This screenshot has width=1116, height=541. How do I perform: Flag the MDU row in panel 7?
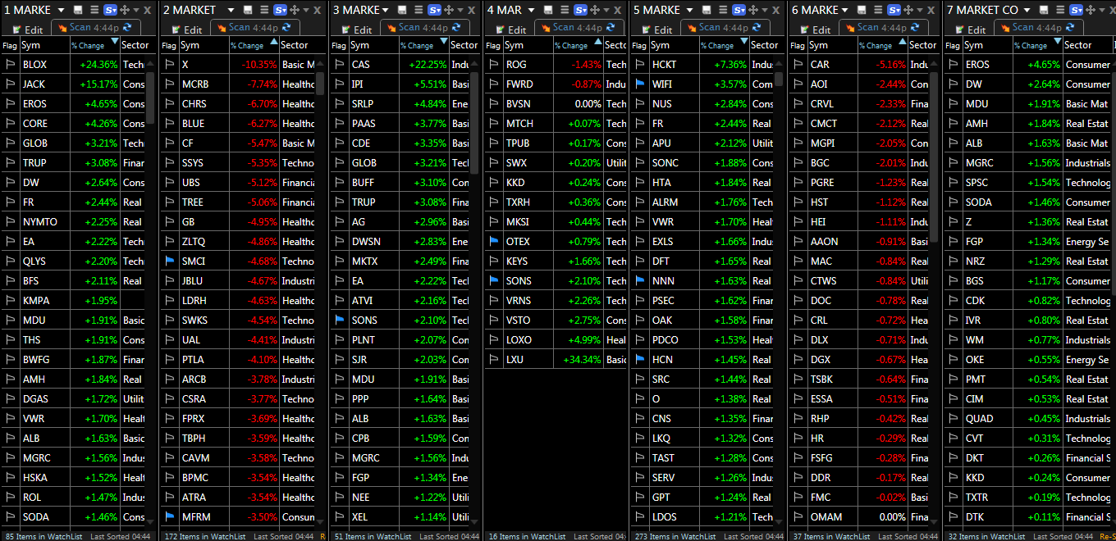coord(954,103)
